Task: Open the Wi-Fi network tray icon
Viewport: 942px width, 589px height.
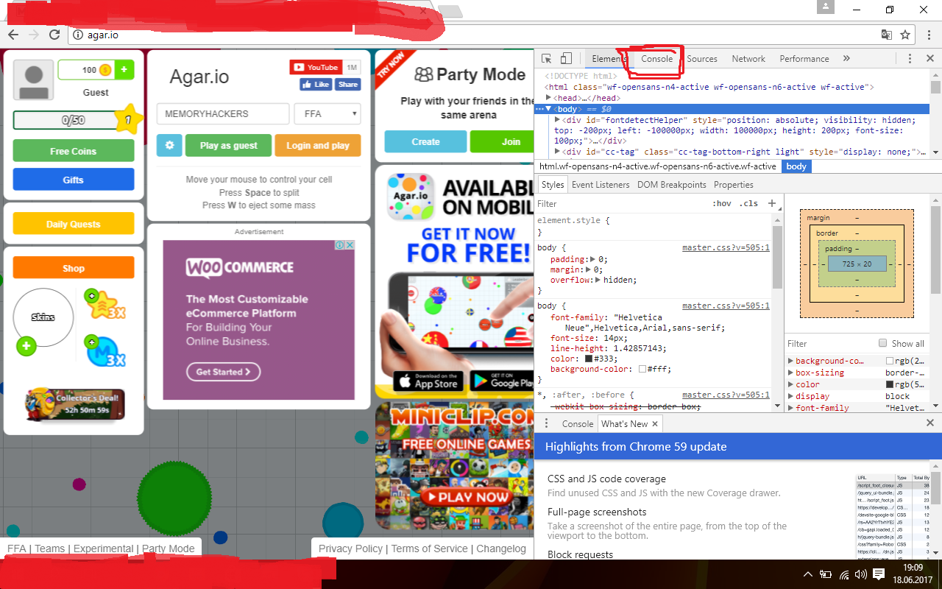Action: coord(844,574)
